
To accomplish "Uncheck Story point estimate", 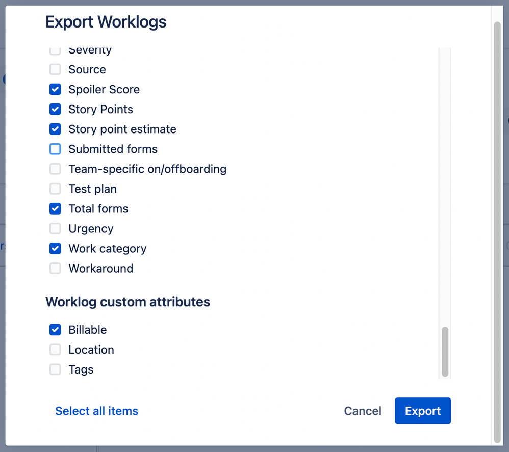I will [55, 129].
